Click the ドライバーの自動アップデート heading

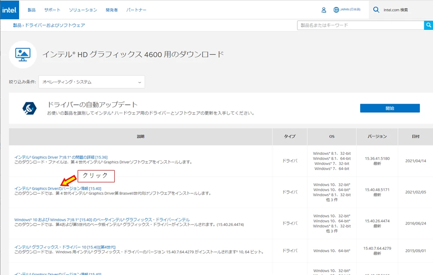92,105
